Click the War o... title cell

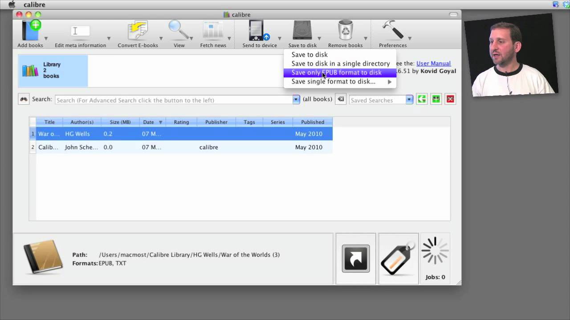pos(49,134)
